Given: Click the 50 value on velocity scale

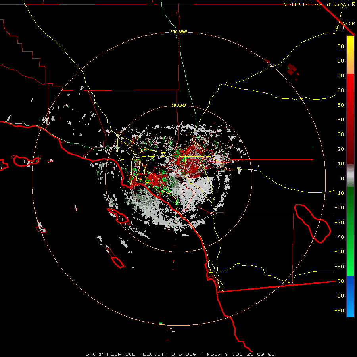Looking at the screenshot, I should tap(341, 105).
